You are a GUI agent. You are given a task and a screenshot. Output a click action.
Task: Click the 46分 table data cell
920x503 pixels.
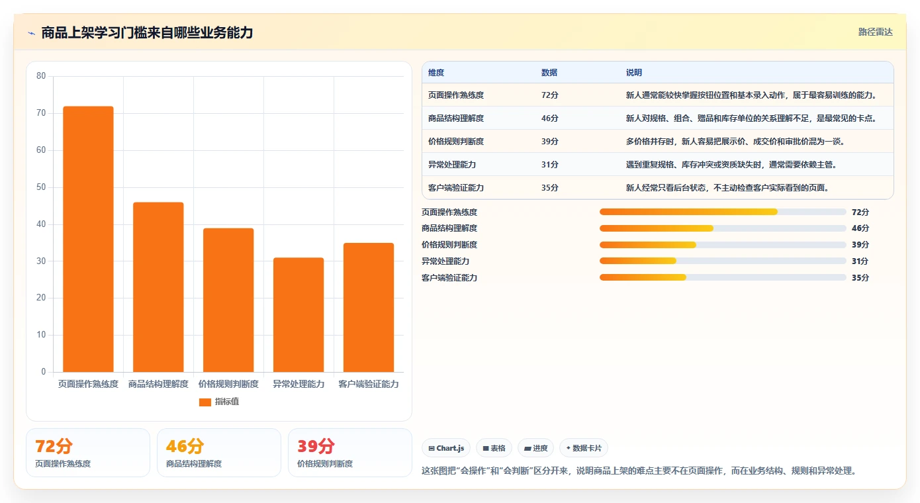(550, 118)
